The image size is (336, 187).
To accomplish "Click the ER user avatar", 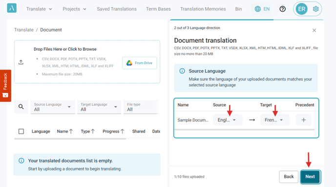I will click(301, 9).
